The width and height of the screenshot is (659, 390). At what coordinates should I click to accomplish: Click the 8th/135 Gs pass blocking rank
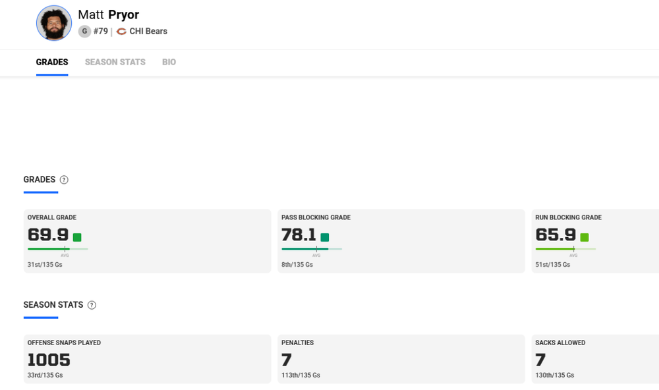tap(297, 265)
